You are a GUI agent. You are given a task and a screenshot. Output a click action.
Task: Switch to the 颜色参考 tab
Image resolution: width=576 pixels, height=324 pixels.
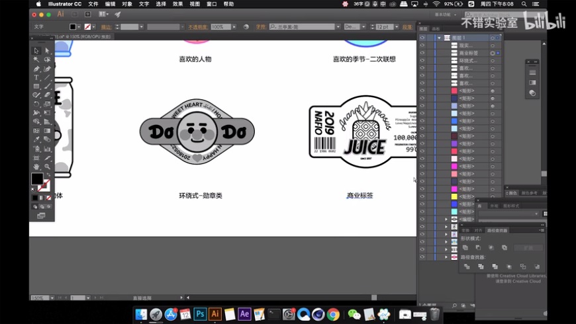[529, 193]
